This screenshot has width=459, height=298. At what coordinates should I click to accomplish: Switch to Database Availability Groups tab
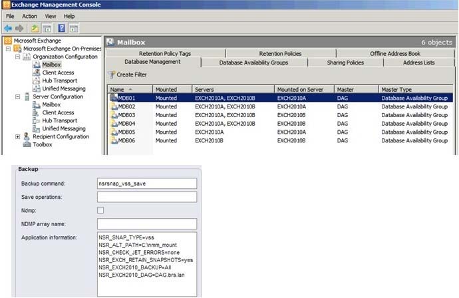(x=254, y=63)
